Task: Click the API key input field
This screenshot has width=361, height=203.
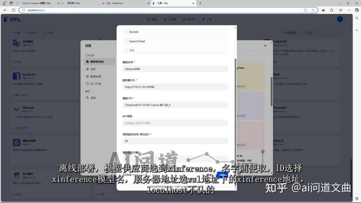Action: 175,123
